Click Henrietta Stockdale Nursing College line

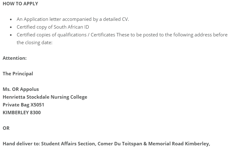click(45, 97)
